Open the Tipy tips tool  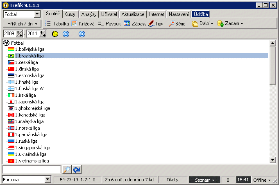click(156, 23)
